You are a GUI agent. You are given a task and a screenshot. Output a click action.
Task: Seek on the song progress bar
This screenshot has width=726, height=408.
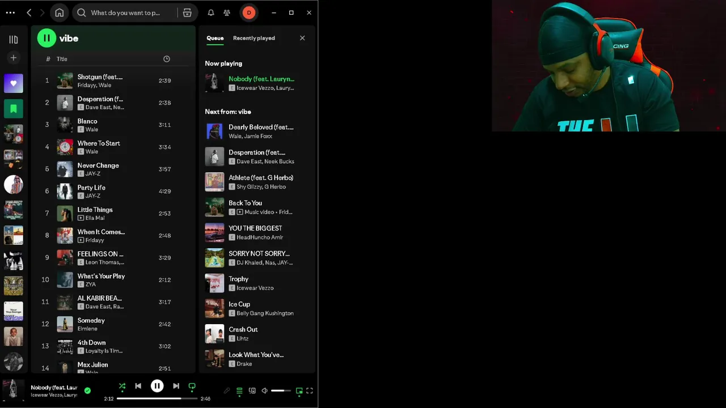[x=157, y=398]
